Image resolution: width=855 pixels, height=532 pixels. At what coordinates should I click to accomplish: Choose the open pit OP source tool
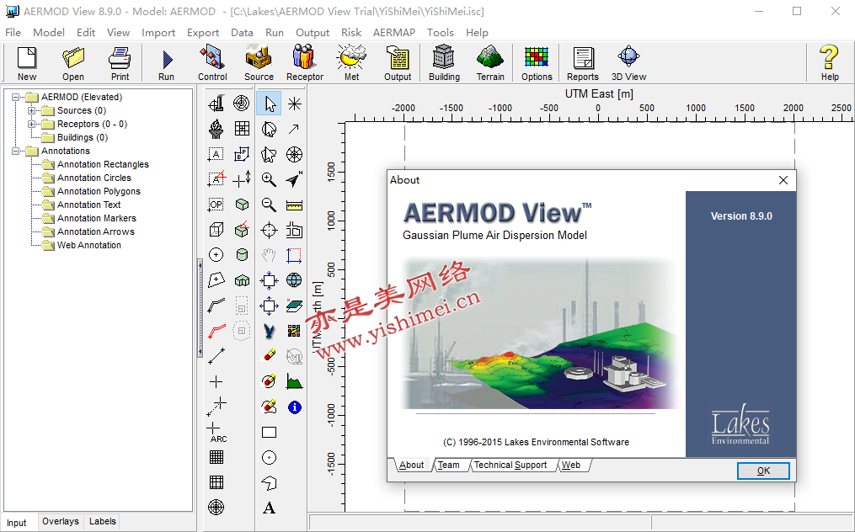coord(216,205)
